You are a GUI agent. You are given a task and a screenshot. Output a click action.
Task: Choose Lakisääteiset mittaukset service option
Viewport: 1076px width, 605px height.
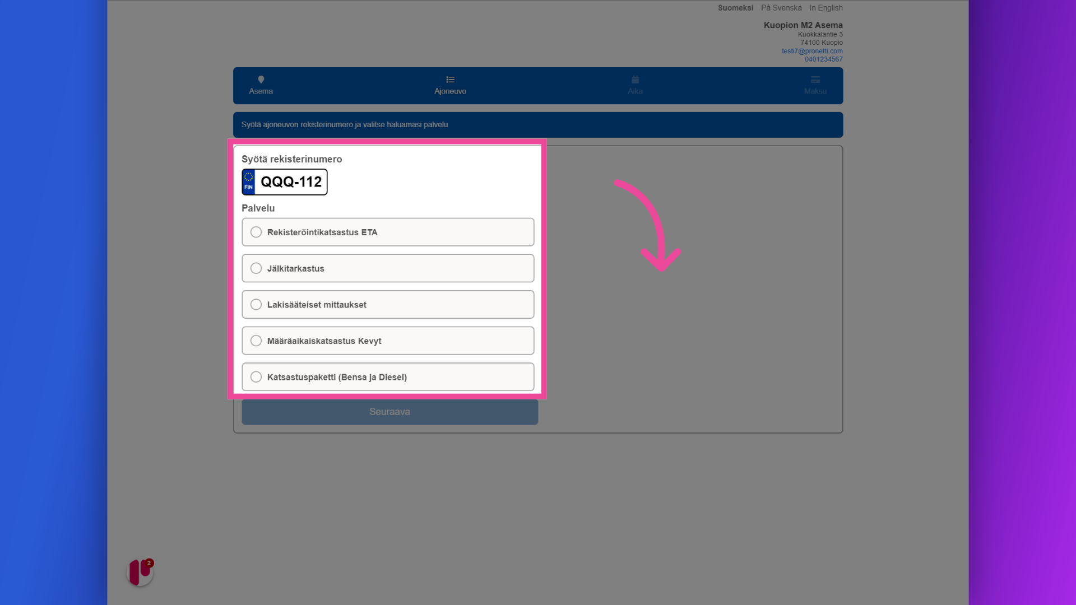388,305
